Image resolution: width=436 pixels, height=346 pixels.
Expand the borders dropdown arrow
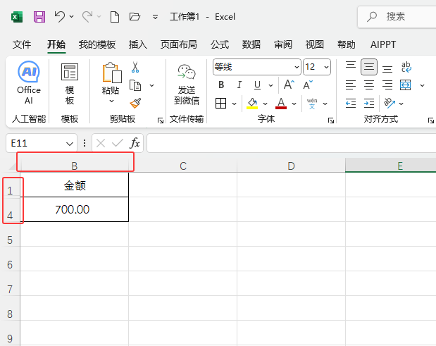[234, 104]
